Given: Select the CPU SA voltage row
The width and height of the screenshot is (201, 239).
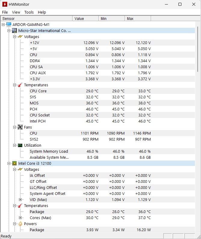Looking at the screenshot, I should (112, 67).
